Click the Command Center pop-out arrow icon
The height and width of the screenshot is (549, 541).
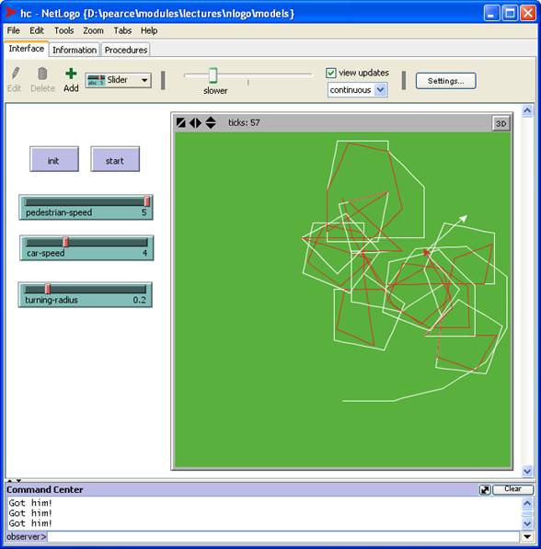[x=485, y=490]
